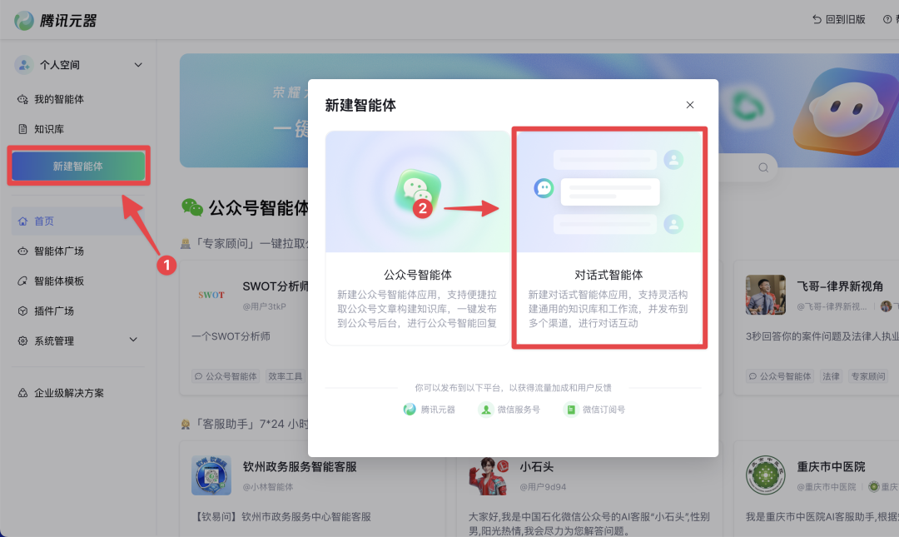Click the 智能体广场 robot icon
Screen dimensions: 899x537
[x=22, y=251]
